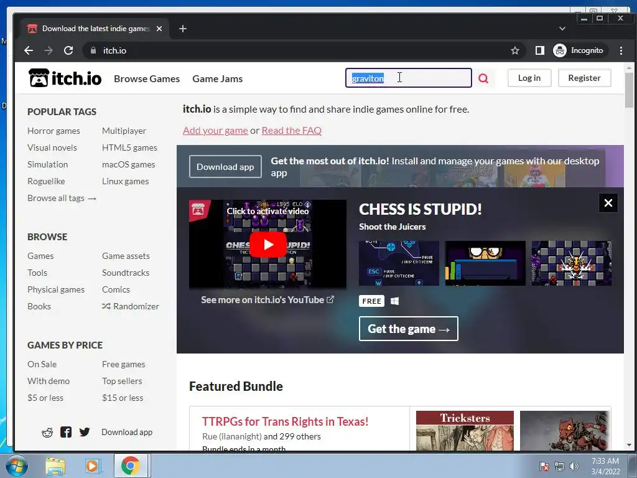Image resolution: width=637 pixels, height=478 pixels.
Task: Click the Register button
Action: pyautogui.click(x=584, y=78)
